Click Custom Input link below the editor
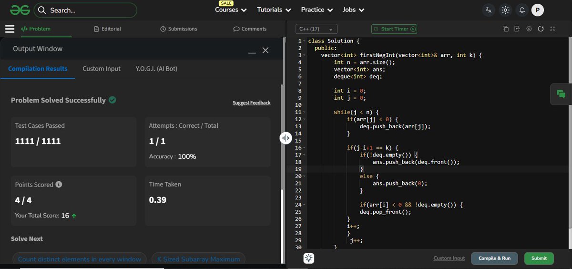 coord(449,258)
